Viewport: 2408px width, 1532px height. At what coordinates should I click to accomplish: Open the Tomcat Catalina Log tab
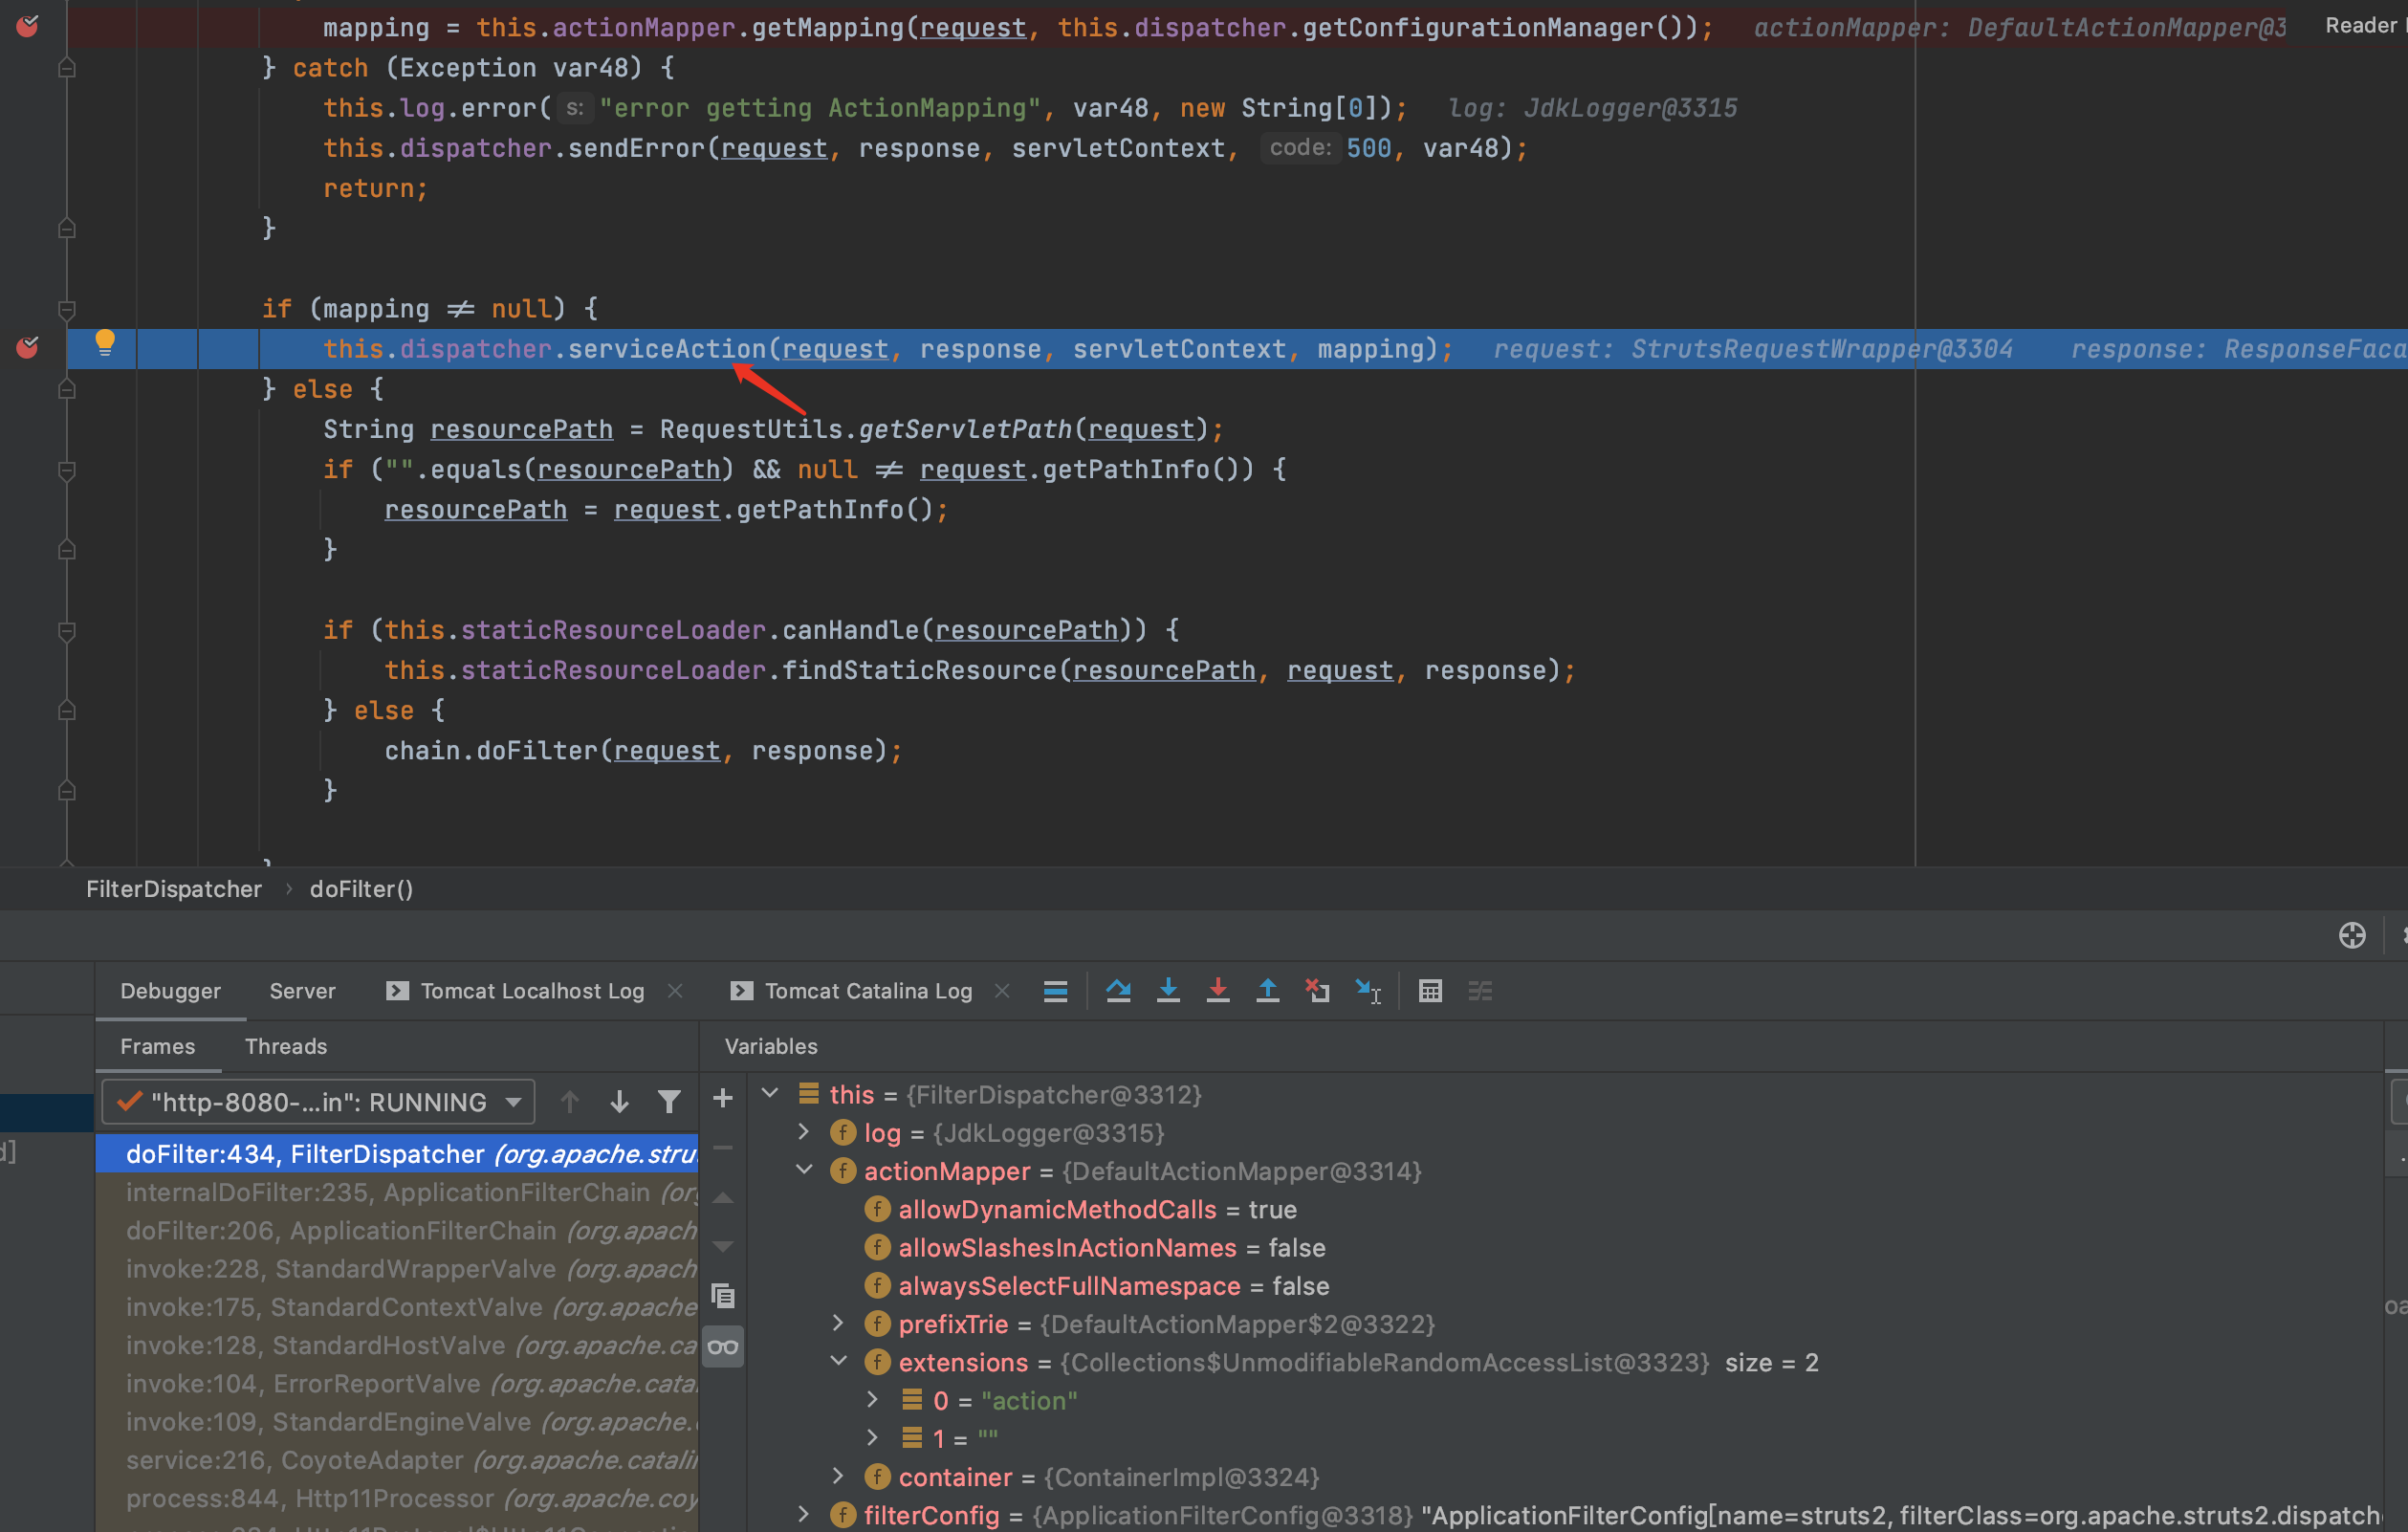click(852, 991)
